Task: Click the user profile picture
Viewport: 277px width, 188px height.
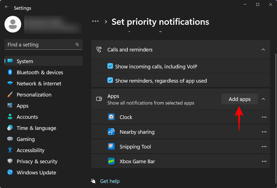Action: tap(13, 24)
